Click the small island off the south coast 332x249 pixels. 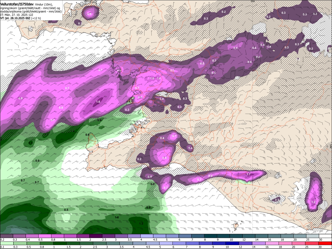click(236, 226)
